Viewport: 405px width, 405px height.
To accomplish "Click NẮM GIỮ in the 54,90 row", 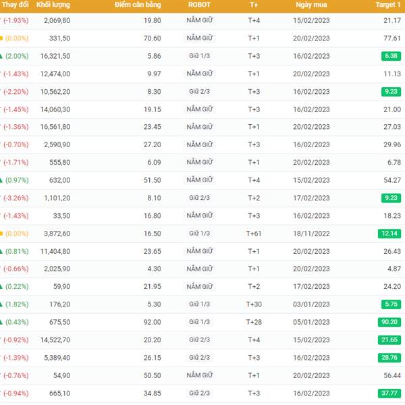I will tap(199, 375).
